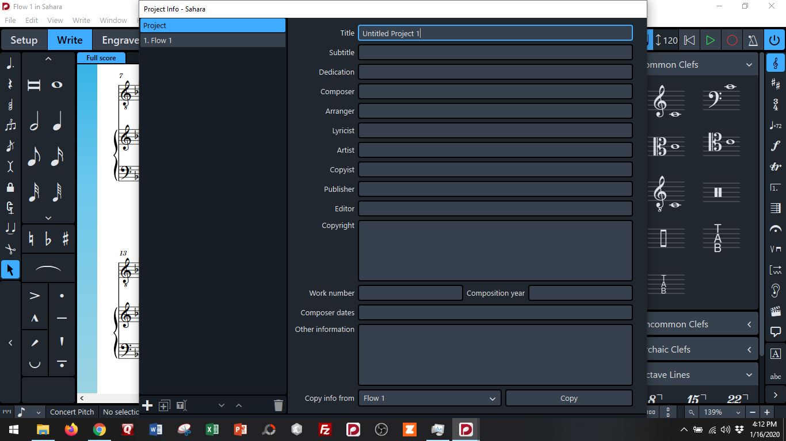786x441 pixels.
Task: Choose the quarter note duration
Action: tap(57, 121)
